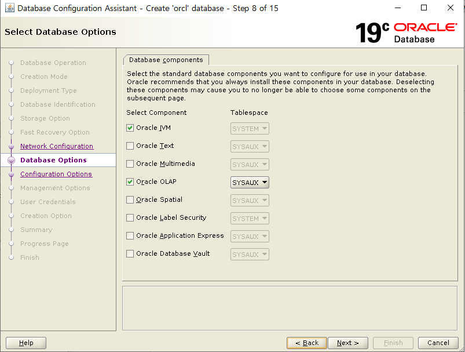Open Oracle Text tablespace dropdown
This screenshot has width=465, height=352.
pyautogui.click(x=250, y=147)
